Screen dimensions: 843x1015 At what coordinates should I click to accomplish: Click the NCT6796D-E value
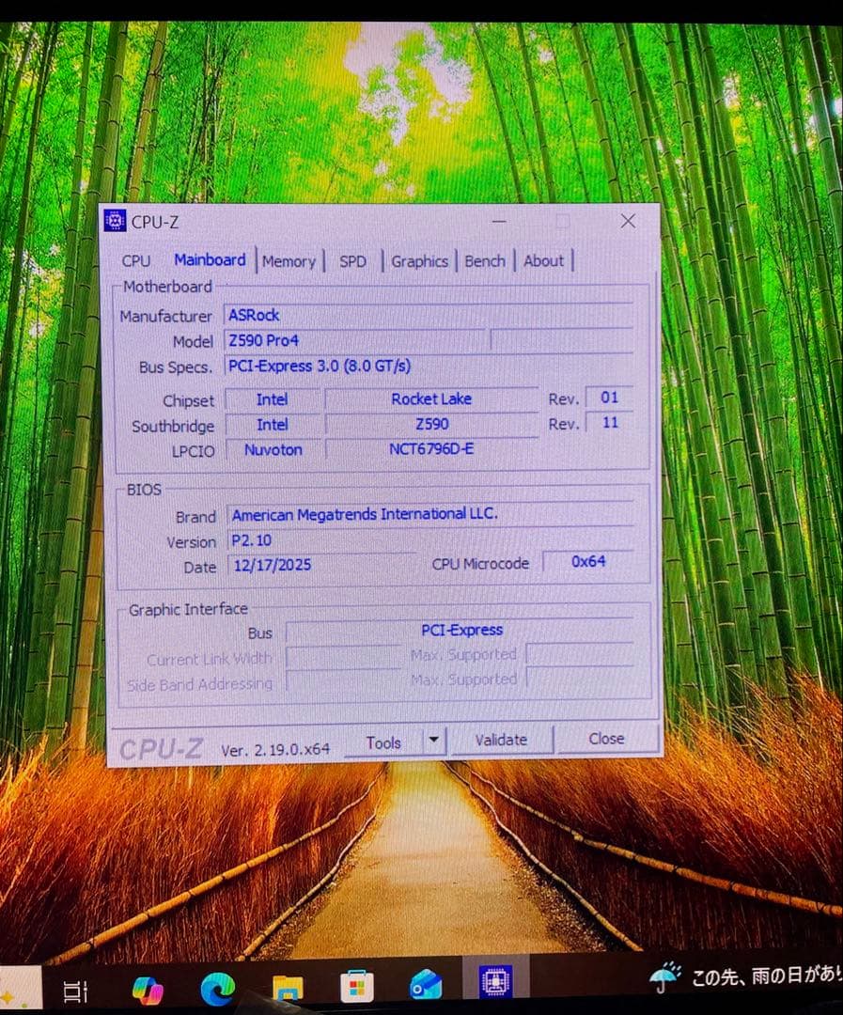coord(431,448)
